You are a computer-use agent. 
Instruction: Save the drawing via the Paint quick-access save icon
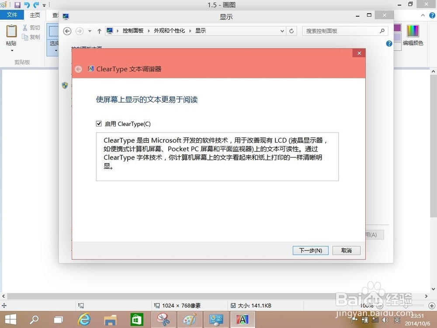point(17,5)
